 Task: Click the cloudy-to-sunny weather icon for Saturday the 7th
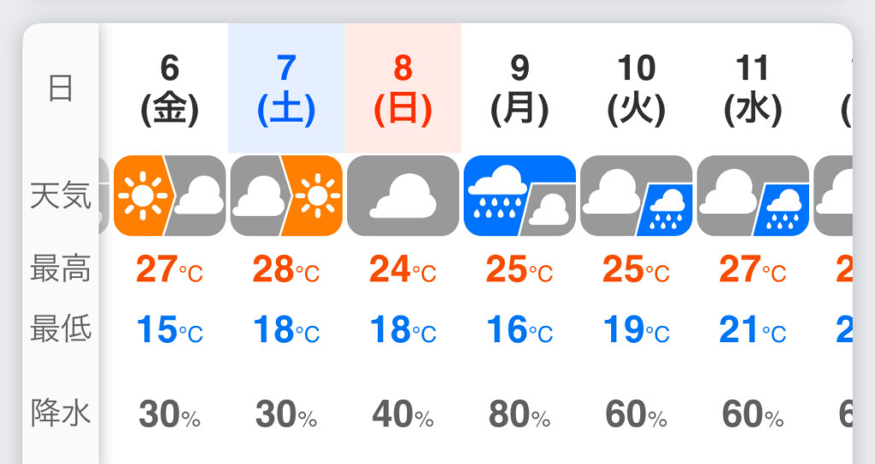pyautogui.click(x=286, y=195)
